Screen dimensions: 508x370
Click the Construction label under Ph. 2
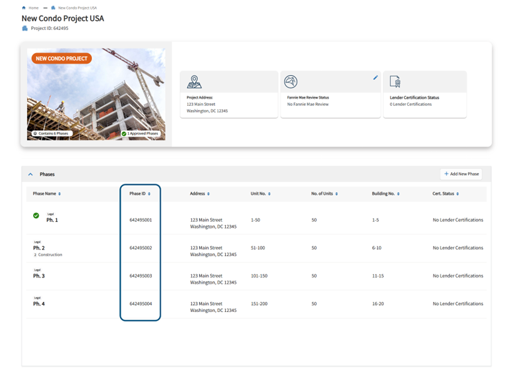(x=50, y=255)
